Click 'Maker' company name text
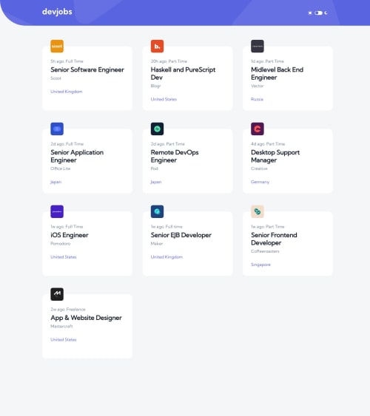 tap(157, 244)
